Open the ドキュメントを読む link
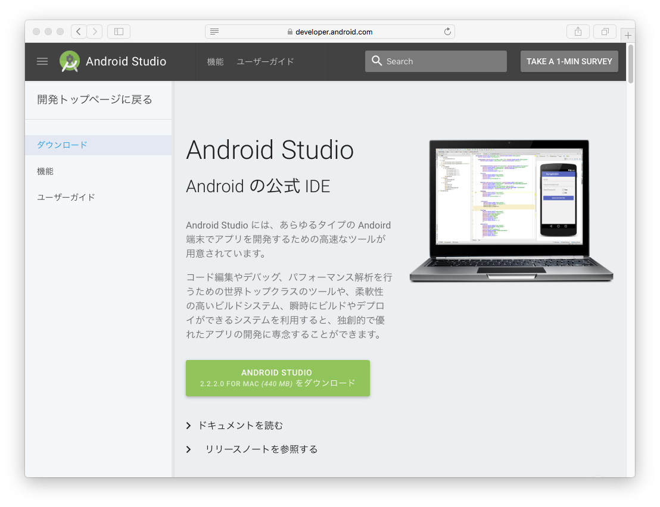 240,425
